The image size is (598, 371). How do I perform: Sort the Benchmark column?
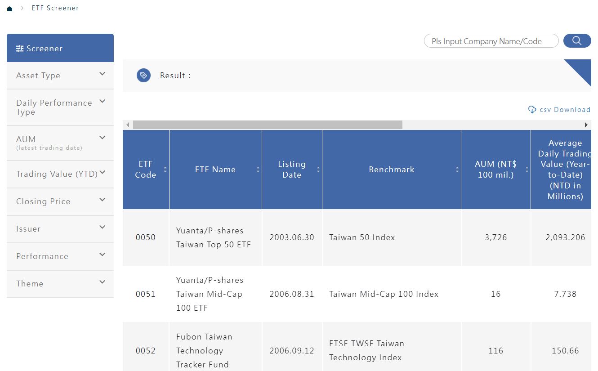(x=457, y=170)
